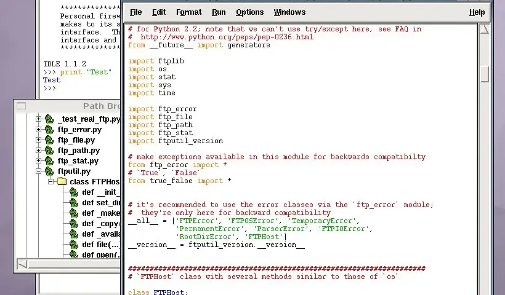The image size is (505, 295).
Task: Expand ftp_stat.py tree node
Action: click(x=38, y=160)
